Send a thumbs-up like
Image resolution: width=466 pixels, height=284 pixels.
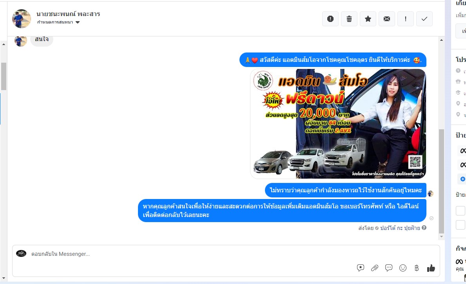coord(431,268)
